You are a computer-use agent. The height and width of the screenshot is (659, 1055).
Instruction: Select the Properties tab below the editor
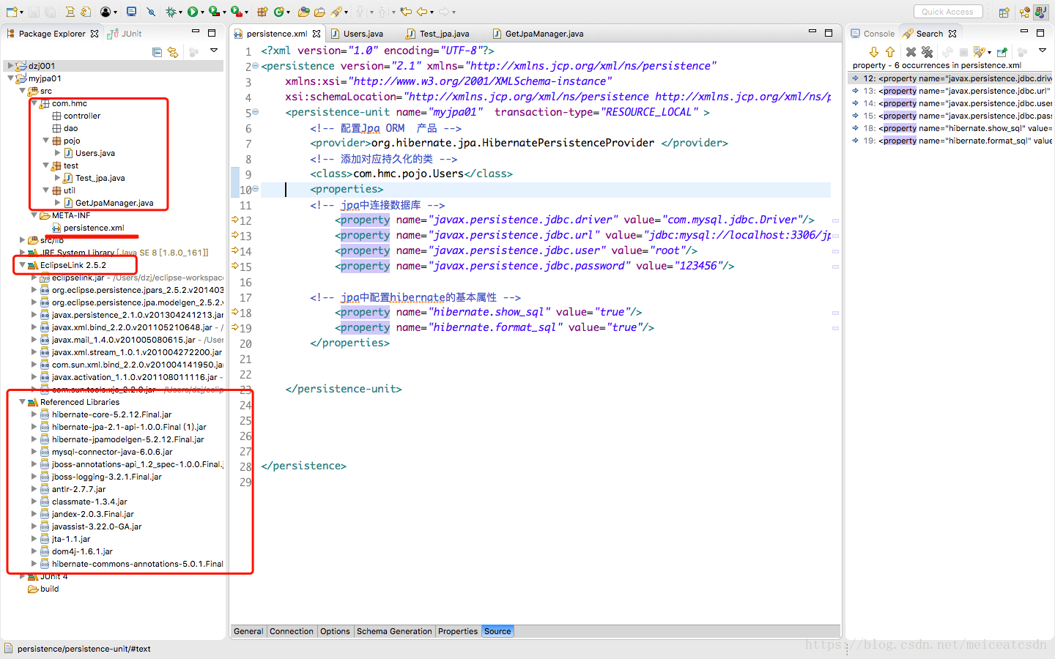coord(458,631)
